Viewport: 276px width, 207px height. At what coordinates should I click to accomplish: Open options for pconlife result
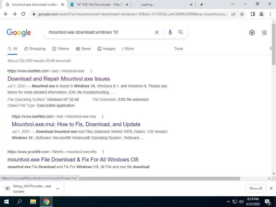[103, 152]
